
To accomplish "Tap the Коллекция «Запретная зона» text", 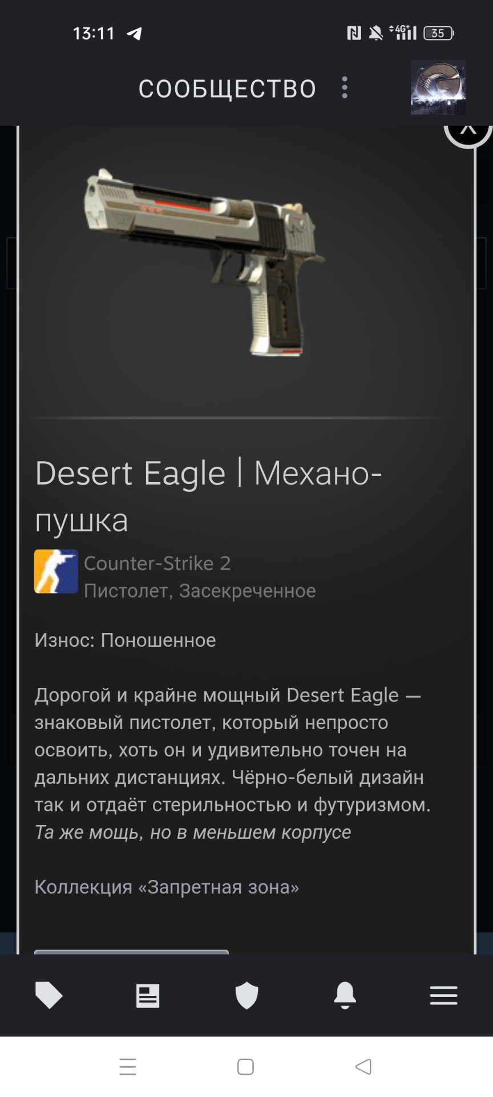I will (167, 887).
